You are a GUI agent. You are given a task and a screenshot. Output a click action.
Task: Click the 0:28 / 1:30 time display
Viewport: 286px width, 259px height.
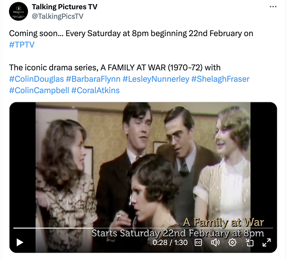(x=170, y=242)
